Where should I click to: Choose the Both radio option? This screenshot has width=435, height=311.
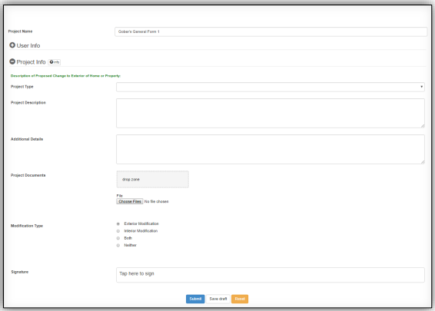118,238
